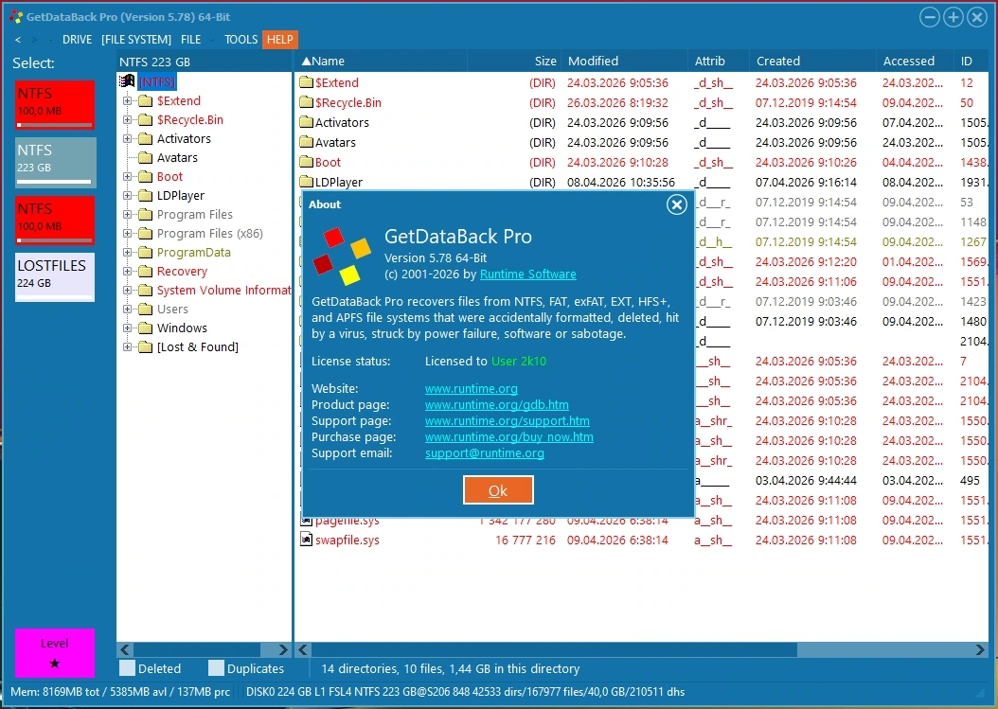The height and width of the screenshot is (709, 998).
Task: Click the Activators folder icon in file list
Action: tap(306, 121)
